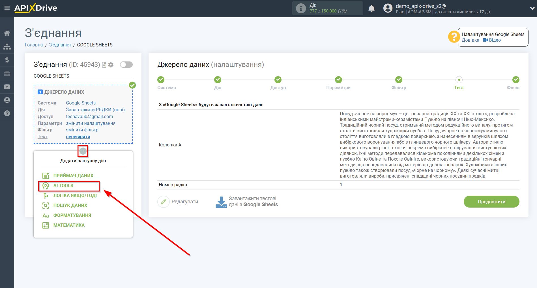537x288 pixels.
Task: Open the YouTube video sidebar icon
Action: pos(7,87)
